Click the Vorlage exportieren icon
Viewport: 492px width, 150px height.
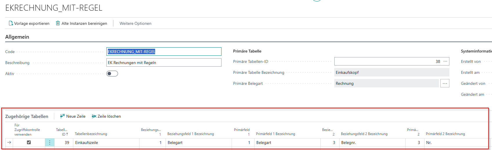11,23
